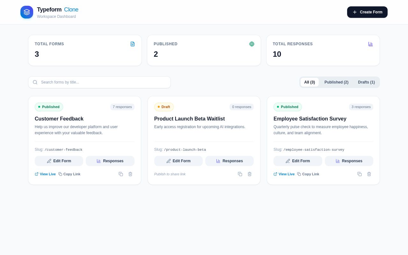This screenshot has height=255, width=408.
Task: Click the globe icon in Published card
Action: tap(252, 44)
